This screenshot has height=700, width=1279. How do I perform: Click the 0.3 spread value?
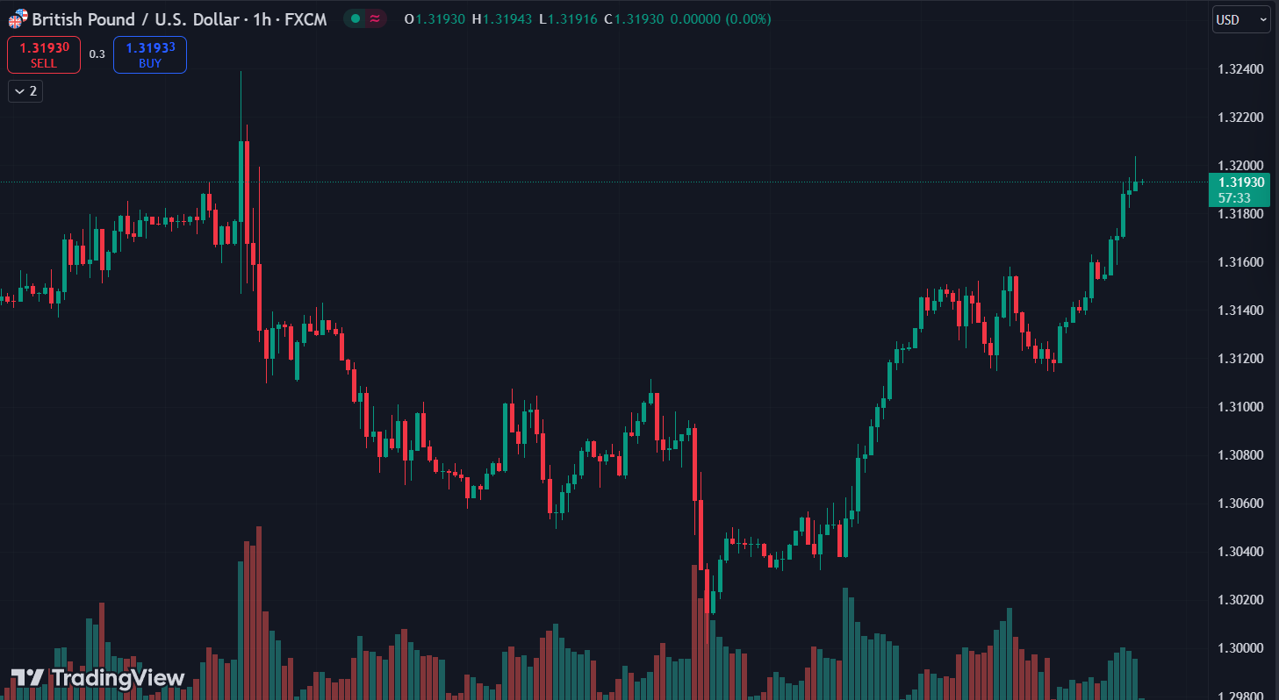[x=97, y=54]
